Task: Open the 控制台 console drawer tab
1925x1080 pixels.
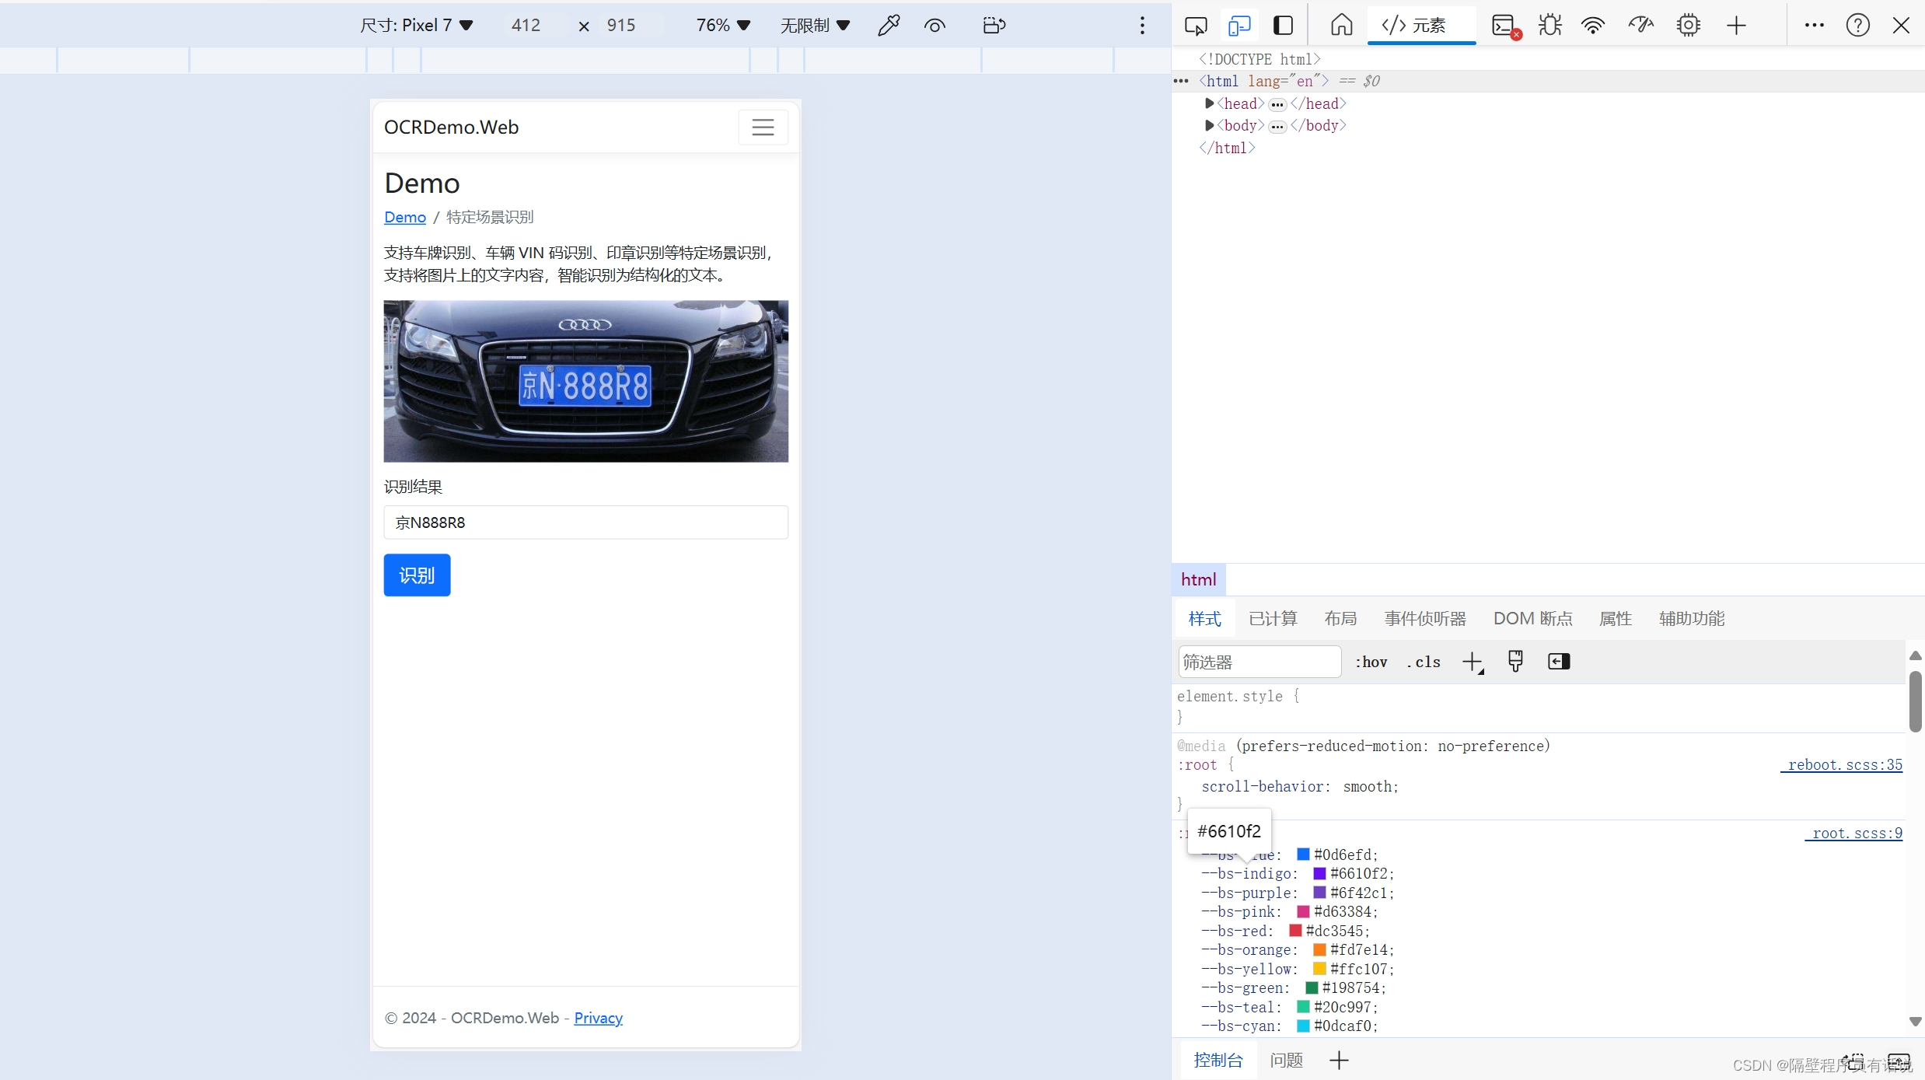Action: click(1218, 1060)
